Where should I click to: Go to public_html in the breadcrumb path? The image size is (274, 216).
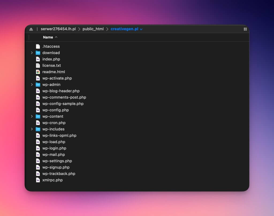coord(93,29)
